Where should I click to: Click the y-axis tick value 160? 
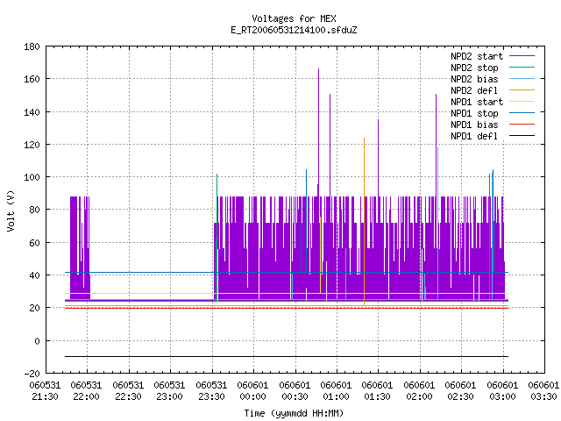point(32,79)
